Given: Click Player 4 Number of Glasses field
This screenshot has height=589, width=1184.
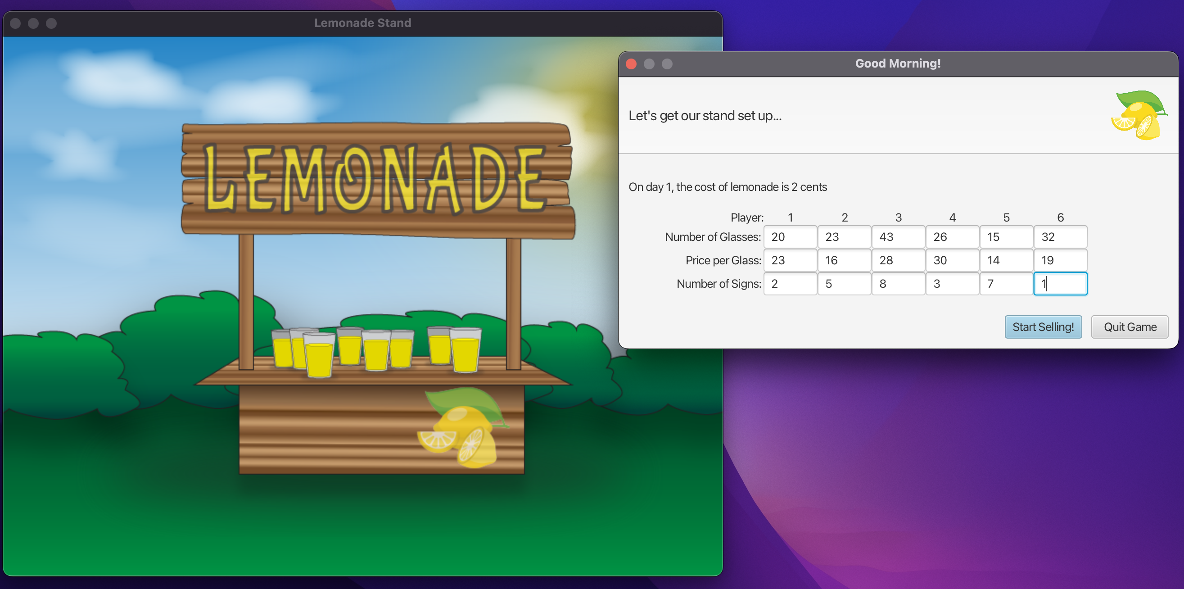Looking at the screenshot, I should coord(952,237).
